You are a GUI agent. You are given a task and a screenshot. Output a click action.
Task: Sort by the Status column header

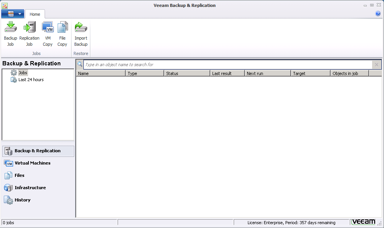click(x=187, y=73)
